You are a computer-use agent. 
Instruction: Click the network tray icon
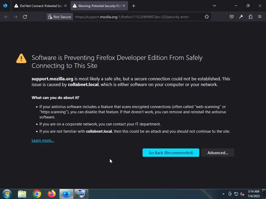236,194
